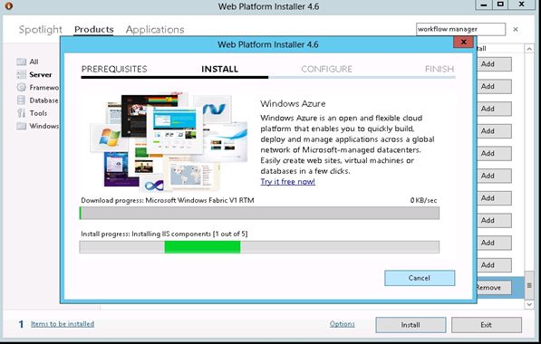Click the product list scroll down arrow
This screenshot has height=344, width=541.
click(529, 304)
